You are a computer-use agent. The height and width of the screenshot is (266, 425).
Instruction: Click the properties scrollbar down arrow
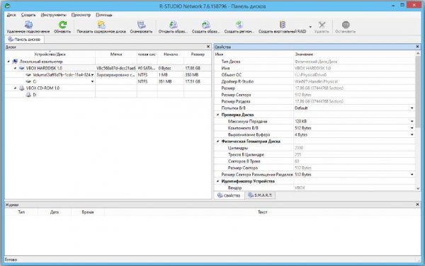point(418,189)
